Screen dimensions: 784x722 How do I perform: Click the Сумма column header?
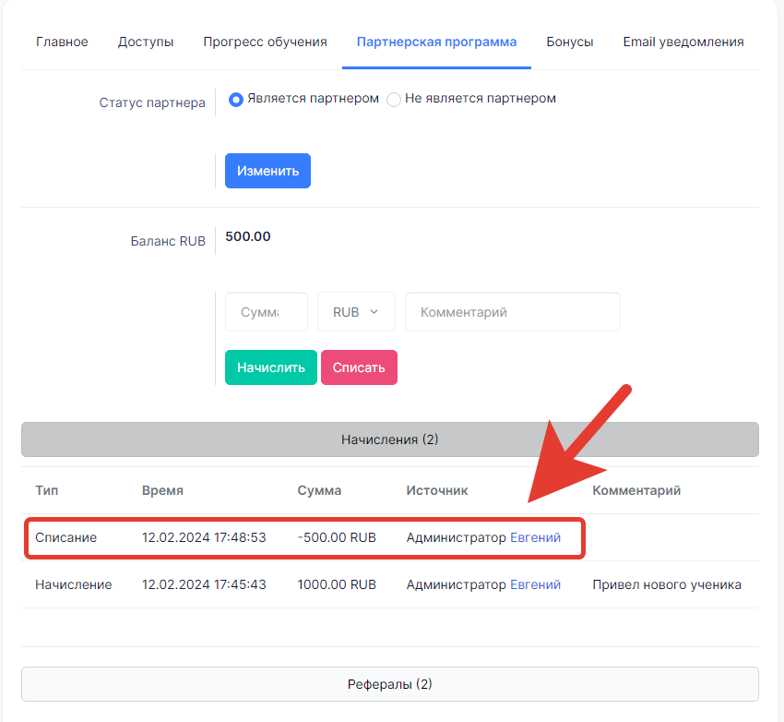pos(319,490)
